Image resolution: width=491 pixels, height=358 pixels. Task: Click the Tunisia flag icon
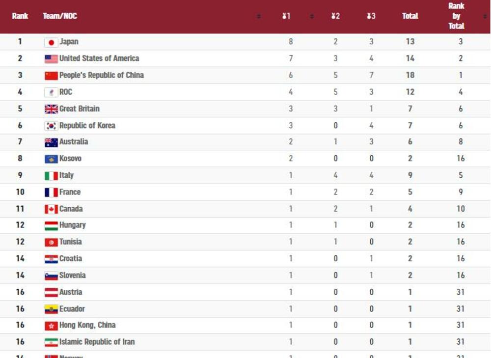coord(51,242)
